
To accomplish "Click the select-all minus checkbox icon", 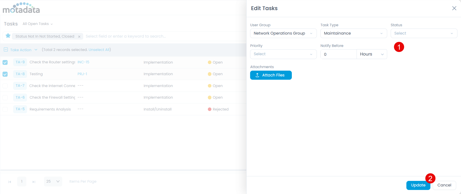I will click(x=6, y=50).
